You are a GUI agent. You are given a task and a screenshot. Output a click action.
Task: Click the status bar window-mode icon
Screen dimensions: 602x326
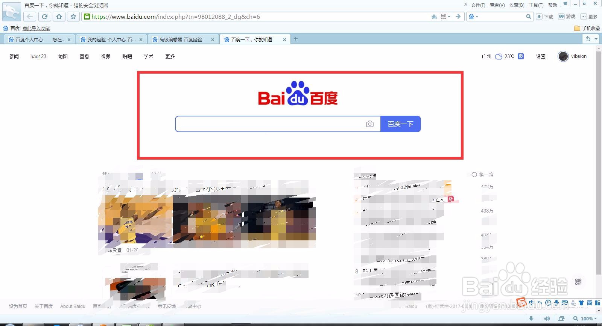click(561, 318)
